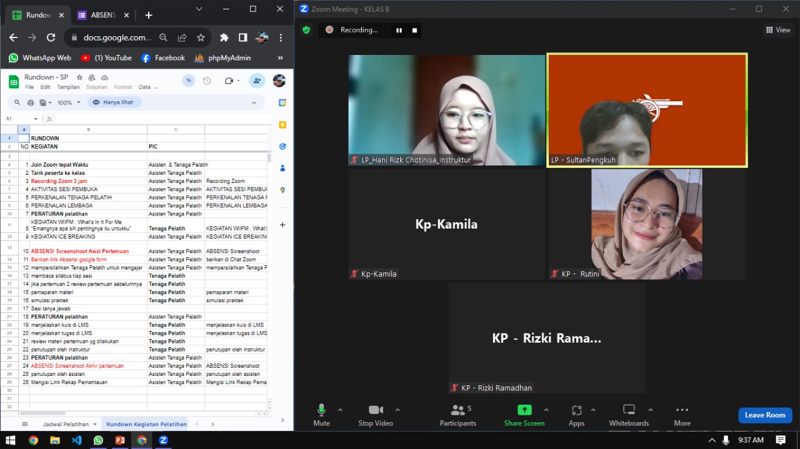Open the 100% zoom level dropdown

[69, 102]
